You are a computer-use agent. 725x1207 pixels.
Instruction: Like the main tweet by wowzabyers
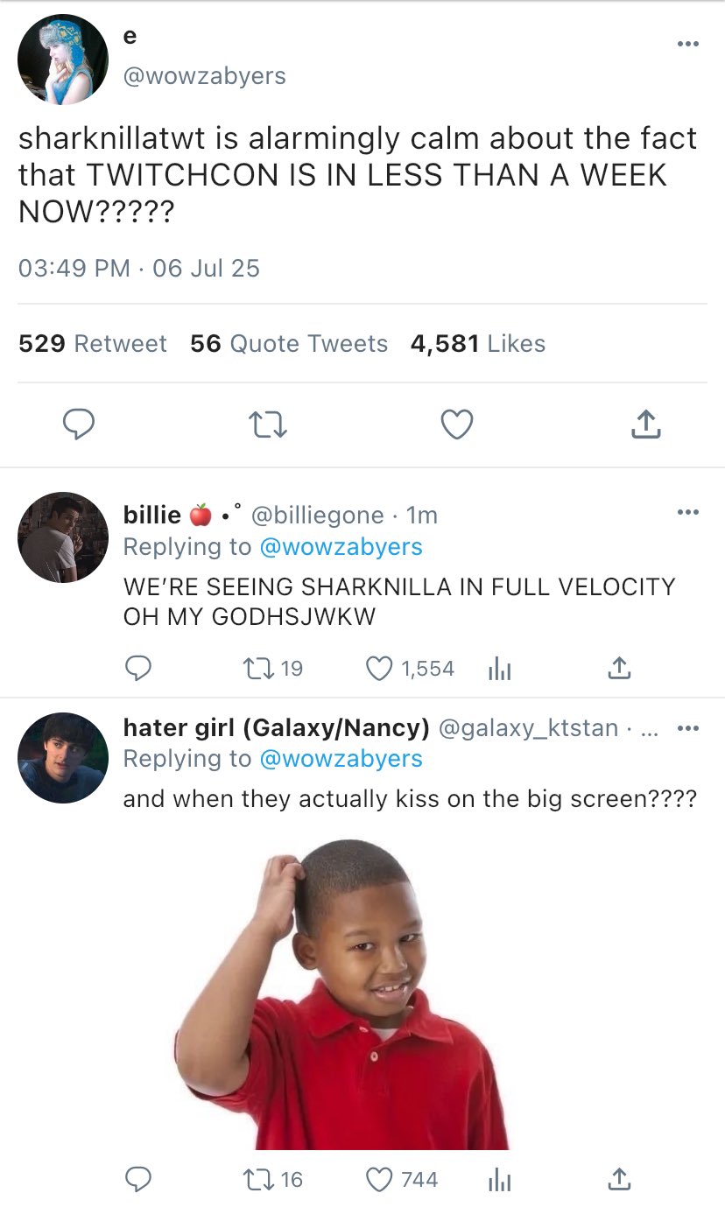456,425
